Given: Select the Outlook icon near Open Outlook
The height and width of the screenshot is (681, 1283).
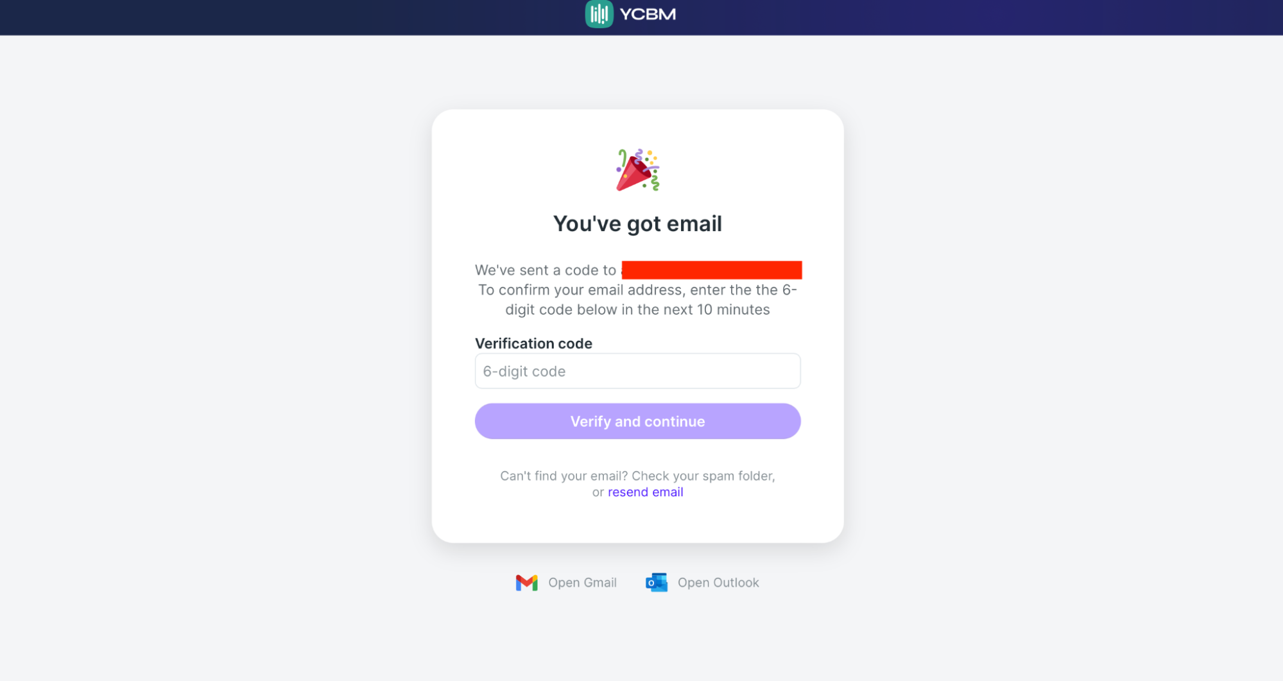Looking at the screenshot, I should [655, 582].
